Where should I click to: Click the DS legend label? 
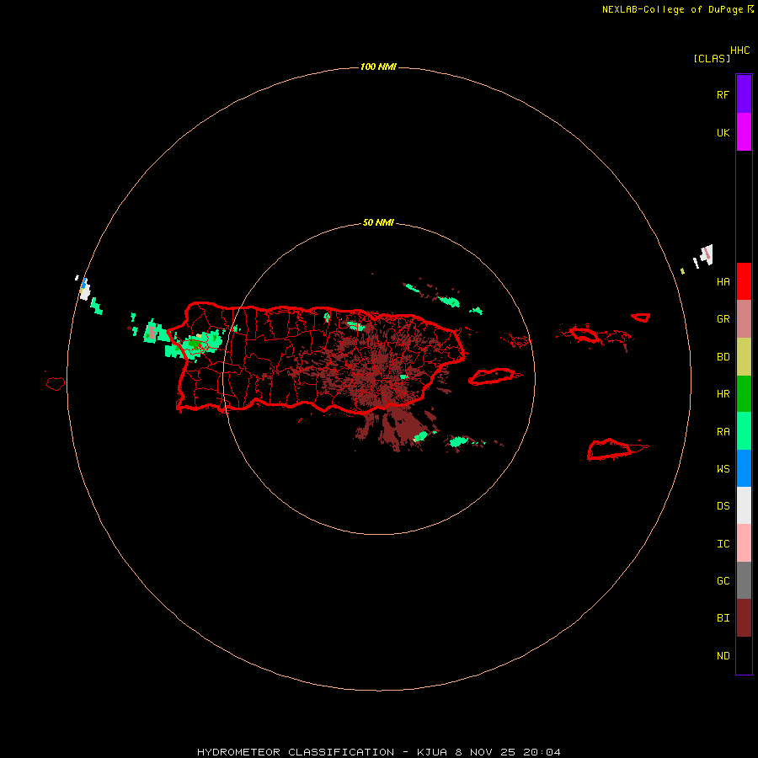pos(723,506)
